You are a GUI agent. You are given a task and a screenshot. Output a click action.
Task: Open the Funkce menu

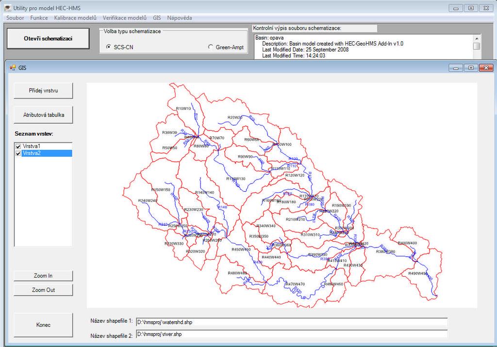[39, 18]
